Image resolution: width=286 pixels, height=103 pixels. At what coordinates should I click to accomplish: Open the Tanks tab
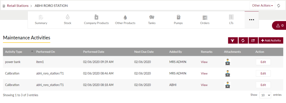pos(152,20)
